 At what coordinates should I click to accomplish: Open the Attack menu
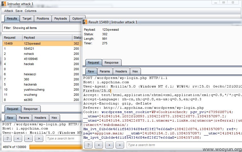click(9, 11)
